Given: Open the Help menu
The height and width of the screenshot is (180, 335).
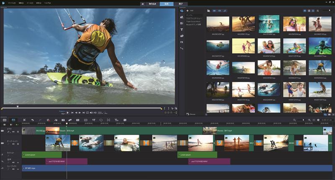Looking at the screenshot, I should (x=47, y=3).
